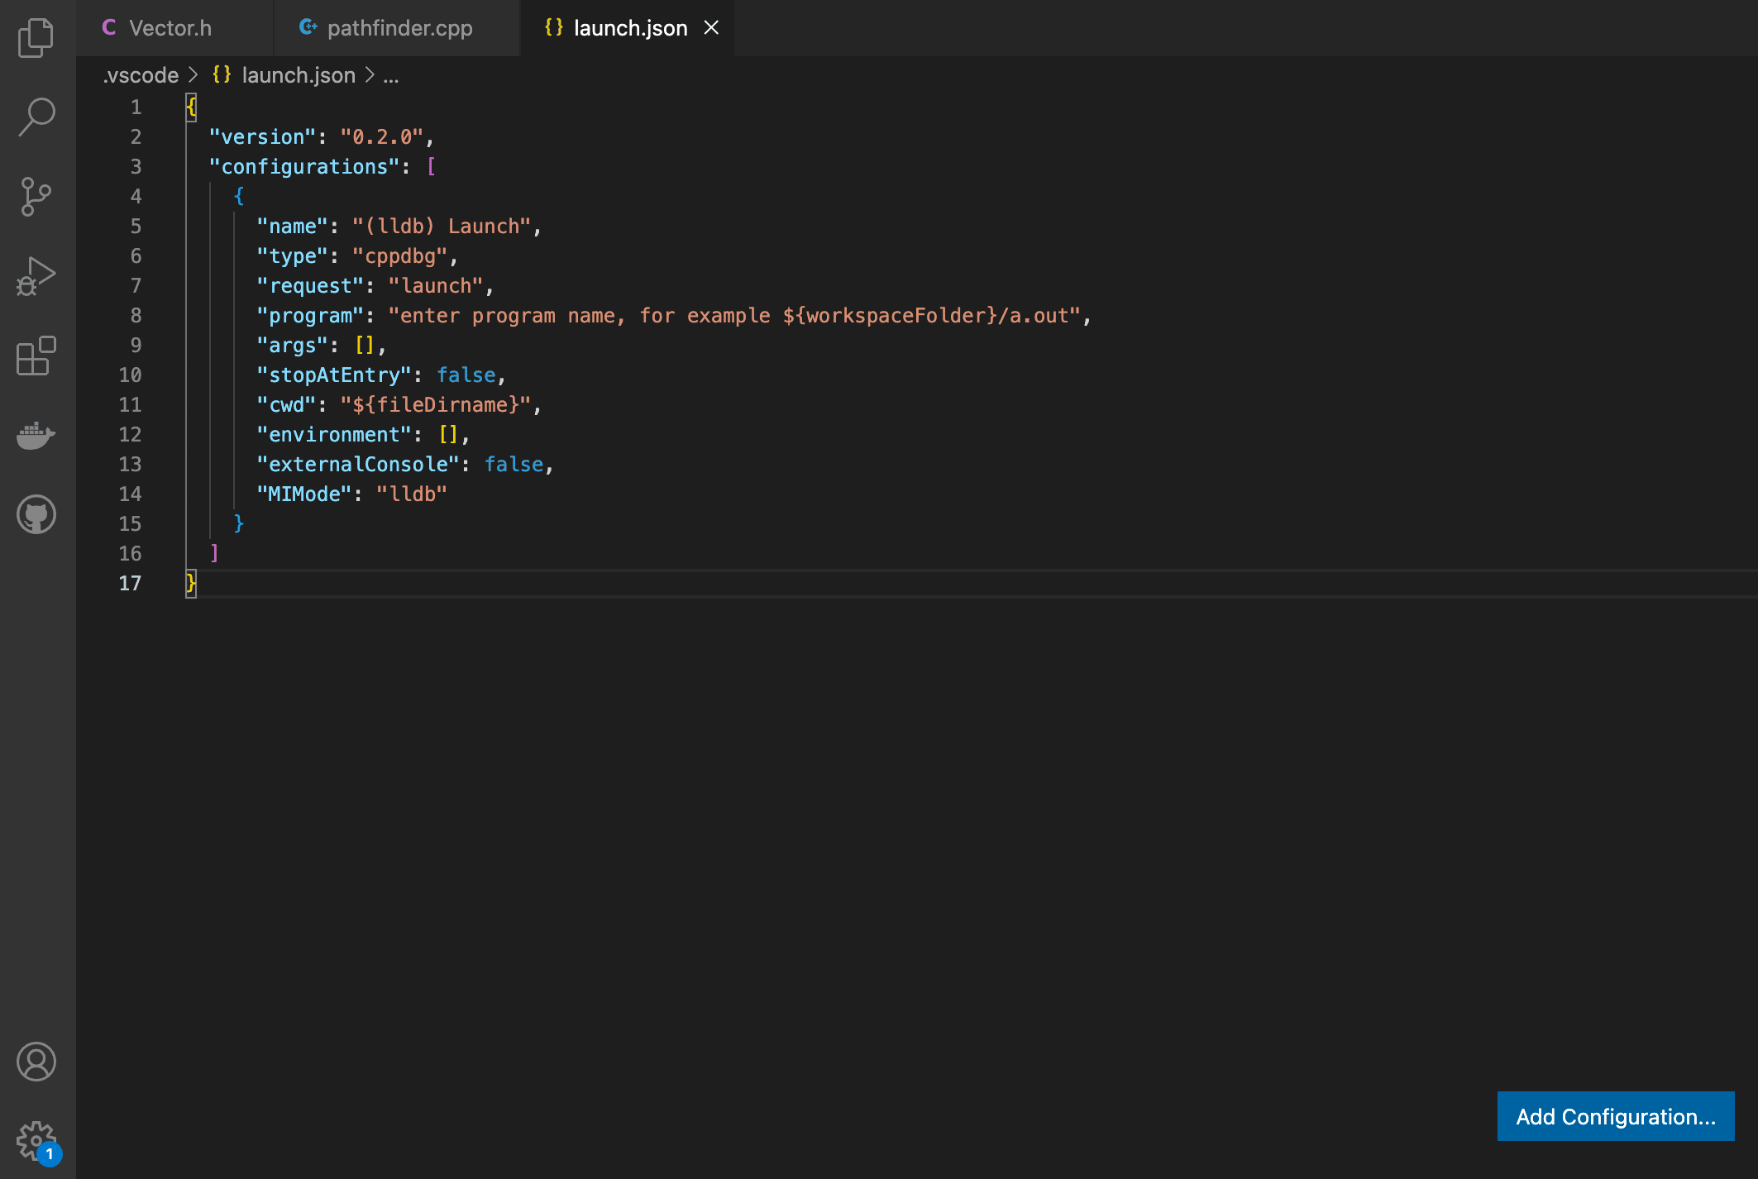Click JSON braces icon on launch.json tab

coord(554,28)
